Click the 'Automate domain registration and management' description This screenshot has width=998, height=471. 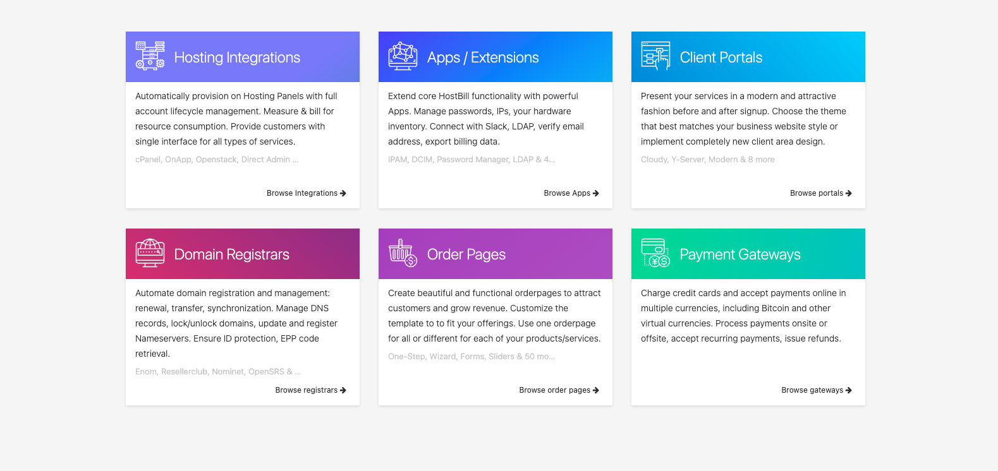[236, 323]
